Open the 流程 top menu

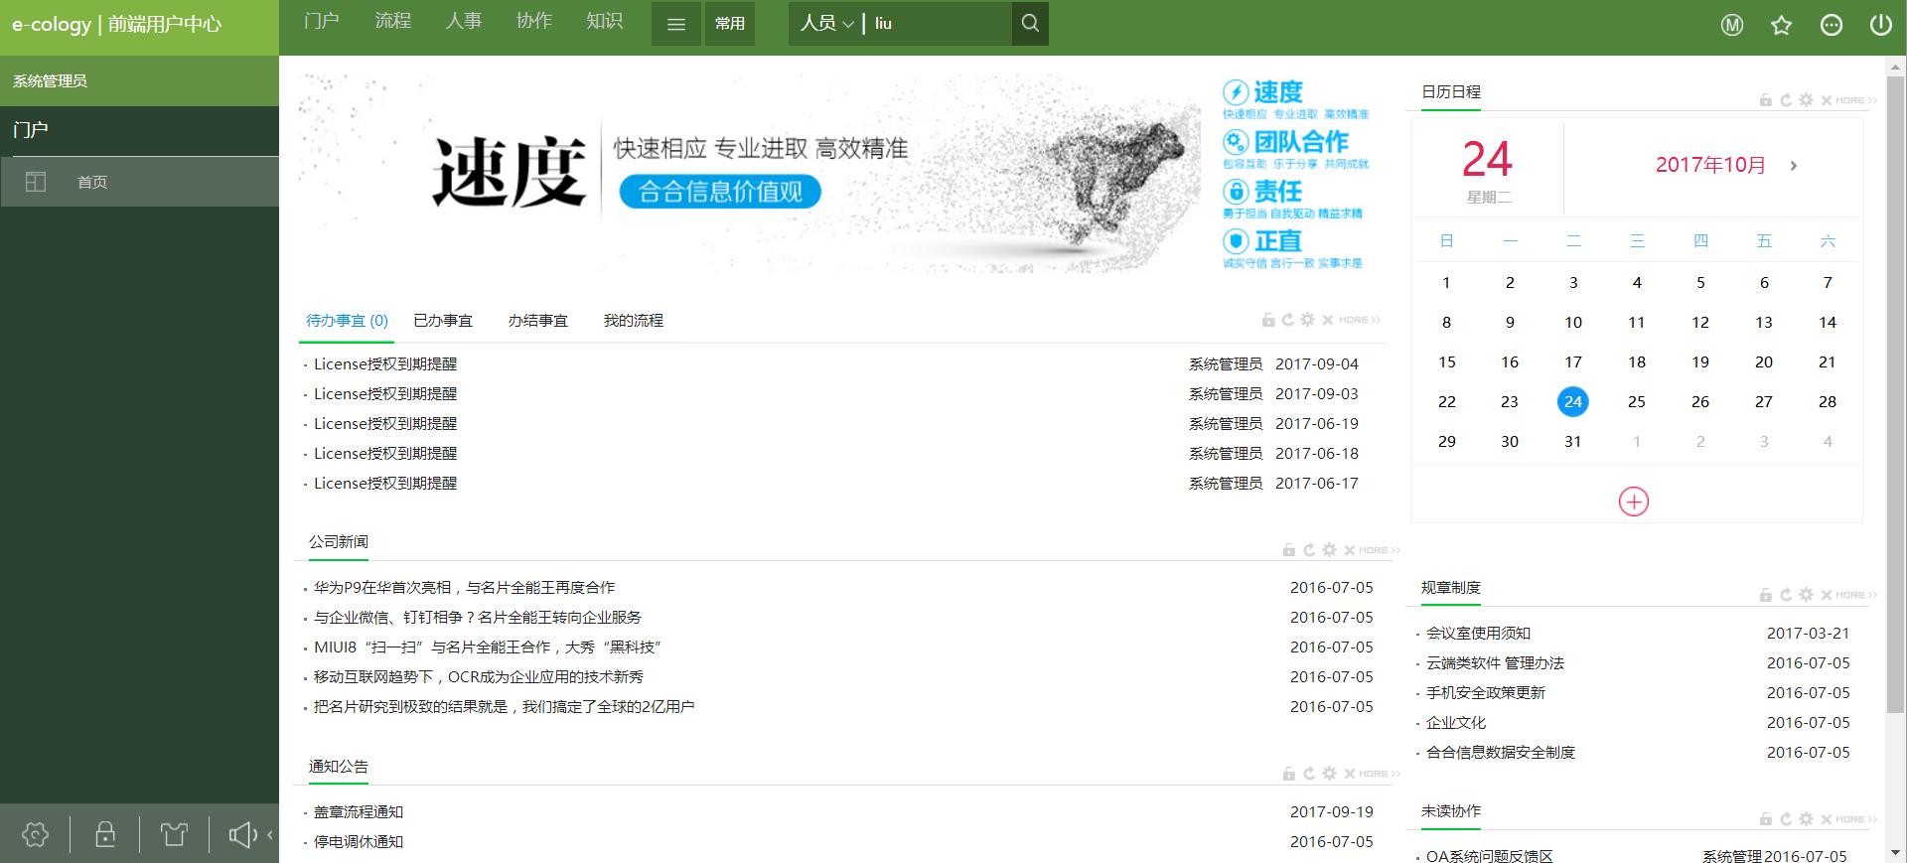click(392, 21)
